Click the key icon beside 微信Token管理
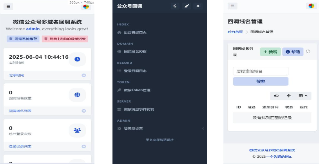 [119, 90]
